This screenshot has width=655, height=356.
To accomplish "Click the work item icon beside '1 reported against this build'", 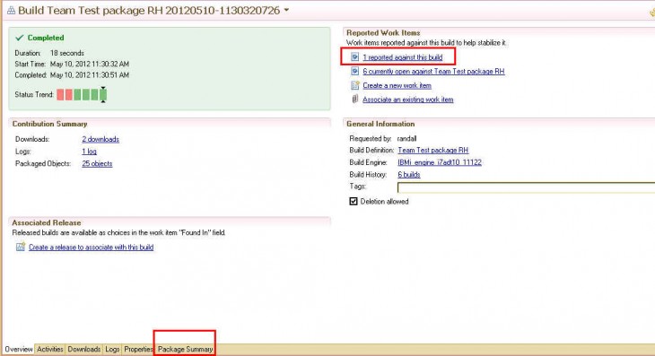I will (354, 56).
